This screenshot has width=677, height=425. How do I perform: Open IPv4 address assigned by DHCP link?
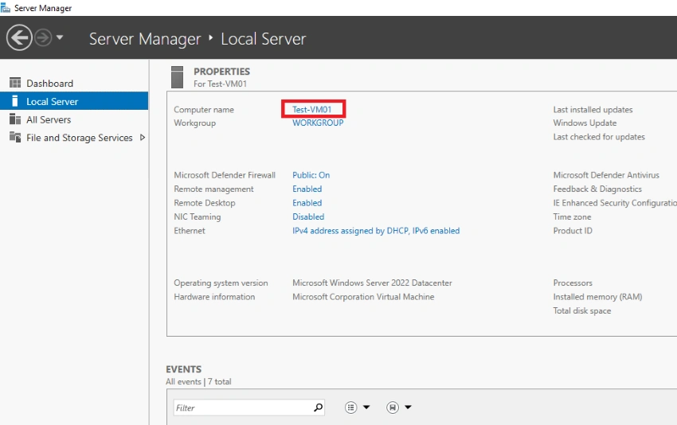(x=376, y=230)
